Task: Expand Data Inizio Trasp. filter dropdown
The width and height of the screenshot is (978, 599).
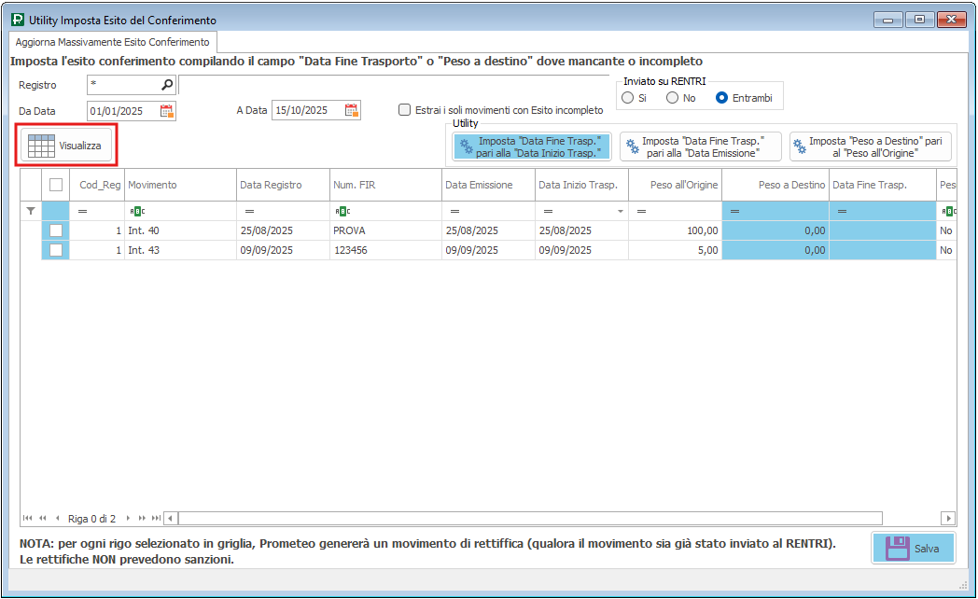Action: click(620, 212)
